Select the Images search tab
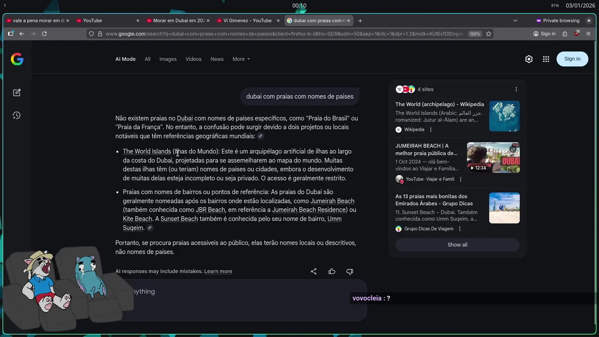The width and height of the screenshot is (599, 337). pyautogui.click(x=168, y=59)
